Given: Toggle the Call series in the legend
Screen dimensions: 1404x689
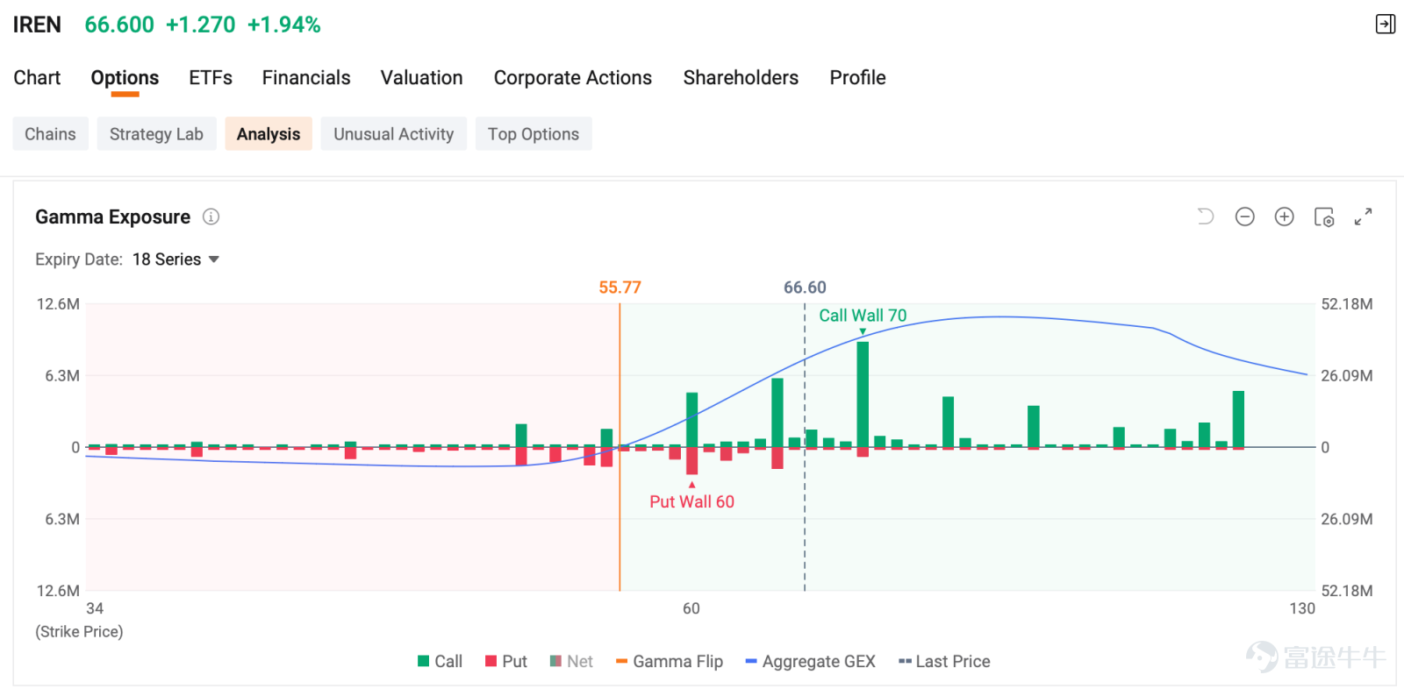Looking at the screenshot, I should click(x=440, y=661).
